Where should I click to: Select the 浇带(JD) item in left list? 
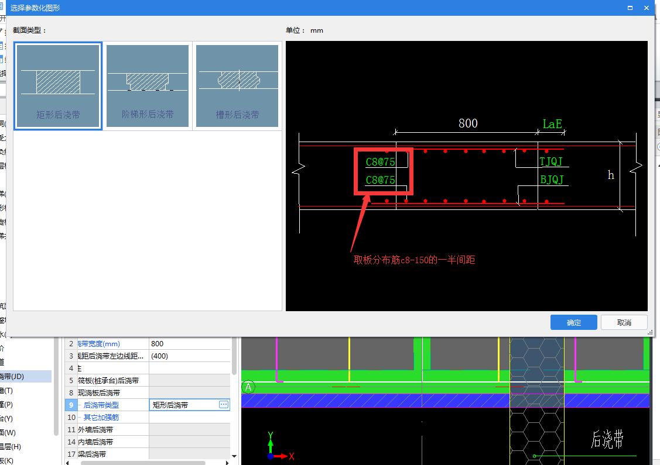25,376
